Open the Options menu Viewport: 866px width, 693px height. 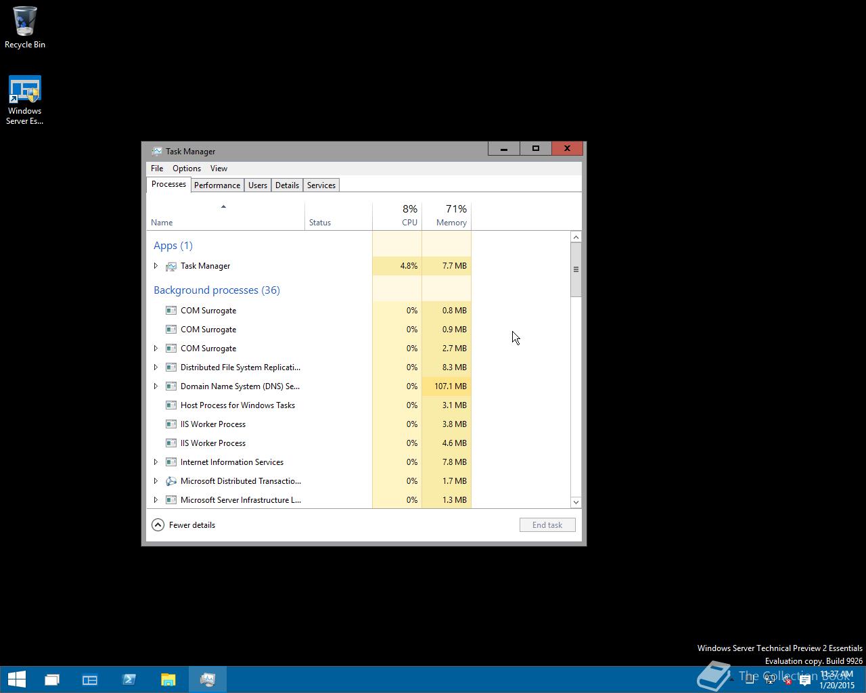click(x=187, y=169)
